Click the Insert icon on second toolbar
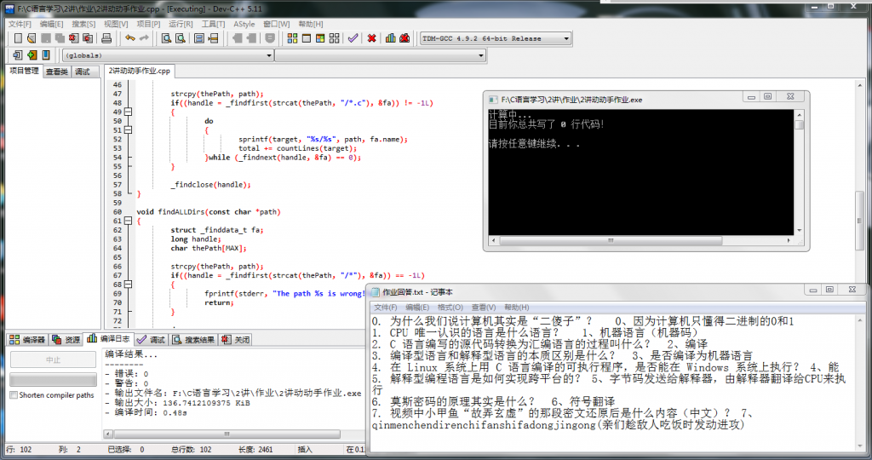The image size is (872, 460). coord(18,55)
